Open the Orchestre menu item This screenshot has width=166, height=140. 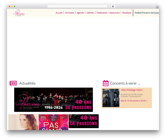pyautogui.click(x=69, y=13)
